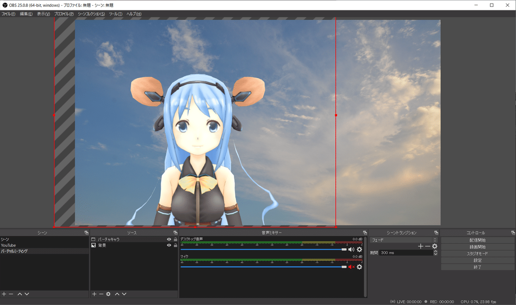Hide the 背景 source with eye icon
This screenshot has width=516, height=305.
pyautogui.click(x=169, y=245)
